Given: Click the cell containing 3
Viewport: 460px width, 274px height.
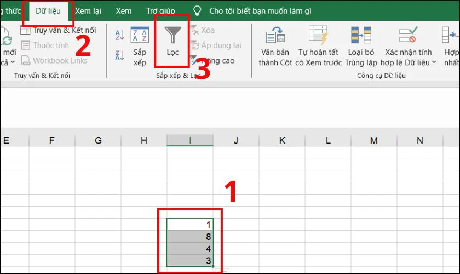Looking at the screenshot, I should tap(190, 260).
